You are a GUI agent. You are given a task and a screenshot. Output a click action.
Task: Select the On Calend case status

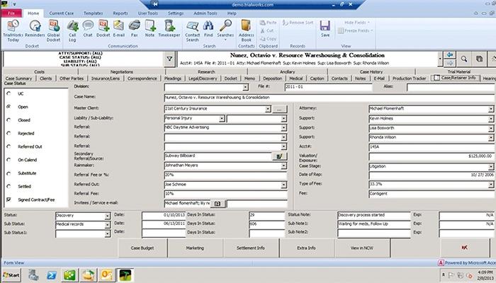click(9, 160)
